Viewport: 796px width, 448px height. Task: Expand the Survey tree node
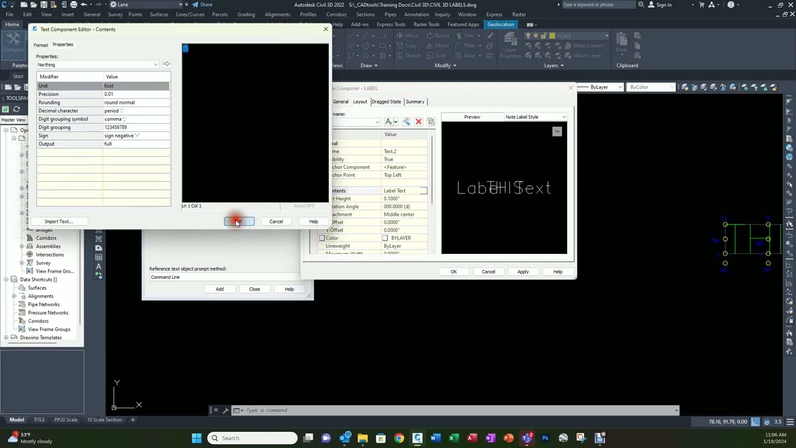point(22,263)
